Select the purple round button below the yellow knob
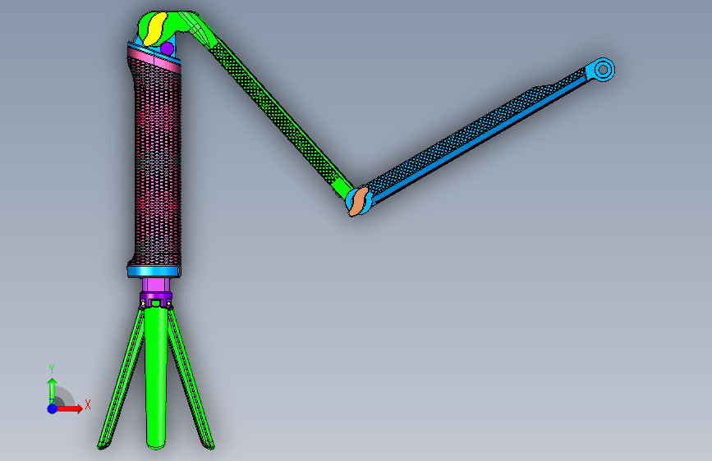The image size is (712, 461). click(x=167, y=48)
